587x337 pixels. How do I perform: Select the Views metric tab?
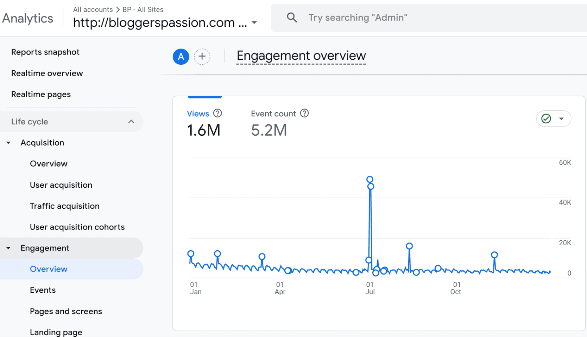coord(198,114)
